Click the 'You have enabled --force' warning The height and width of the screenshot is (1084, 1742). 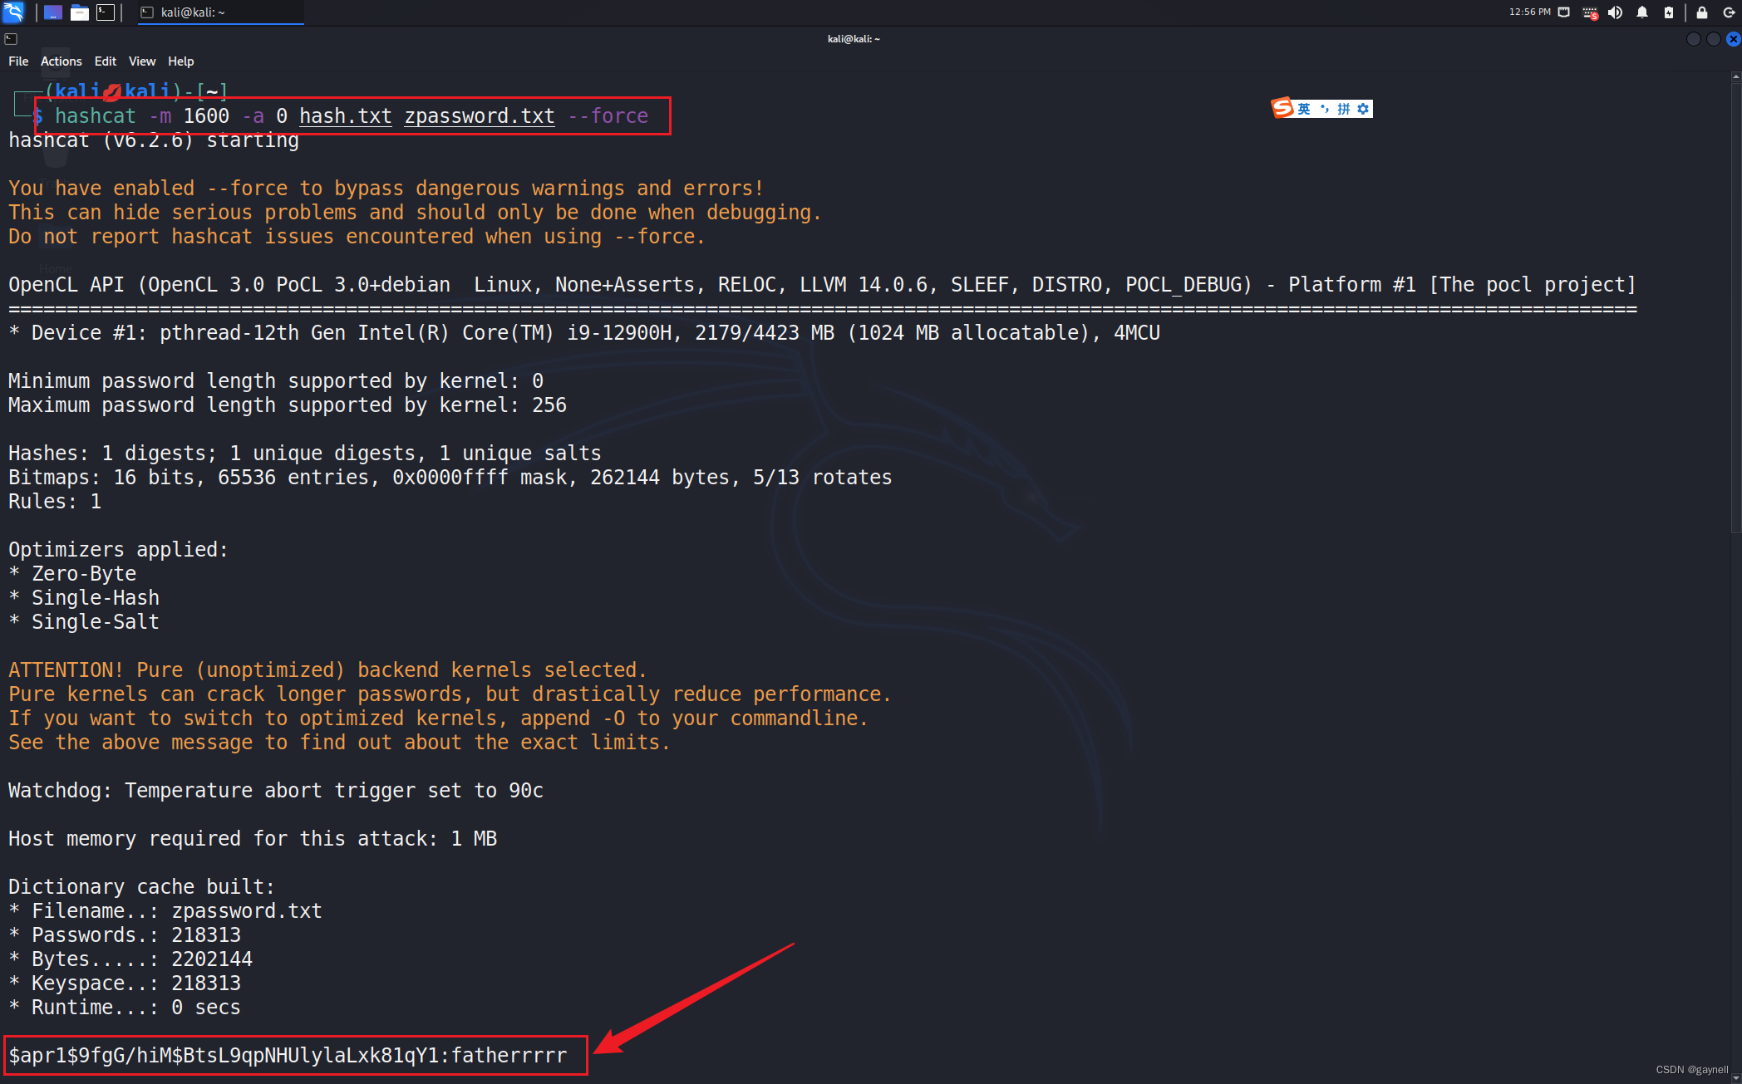(386, 189)
